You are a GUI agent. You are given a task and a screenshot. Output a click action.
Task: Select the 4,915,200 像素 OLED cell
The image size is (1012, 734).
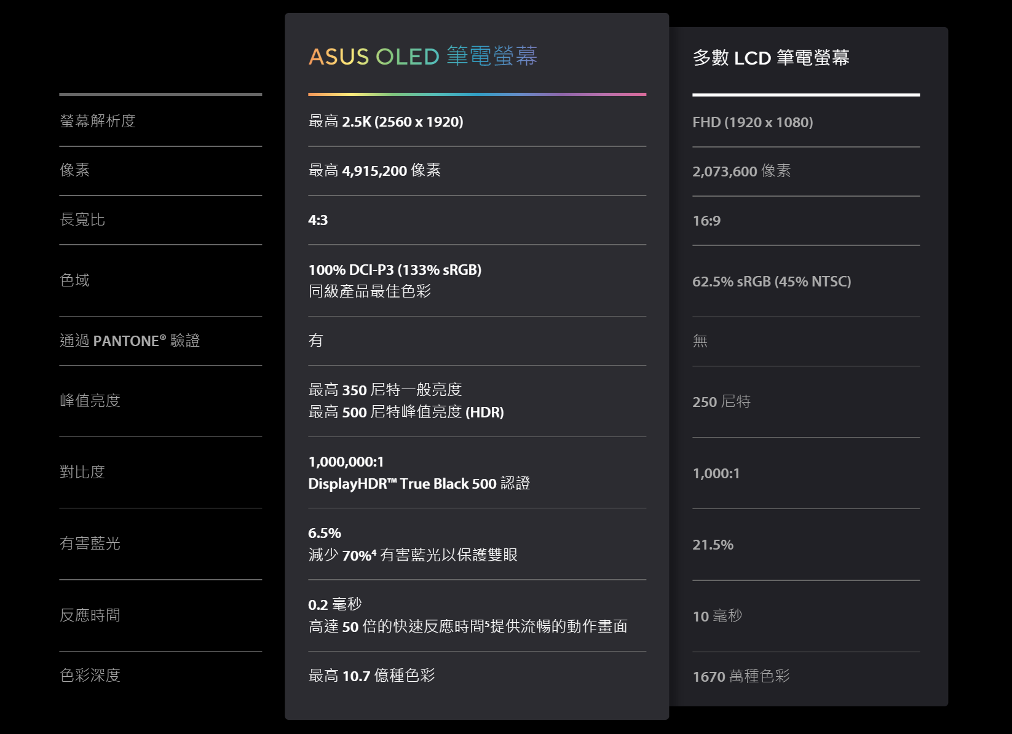coord(374,171)
